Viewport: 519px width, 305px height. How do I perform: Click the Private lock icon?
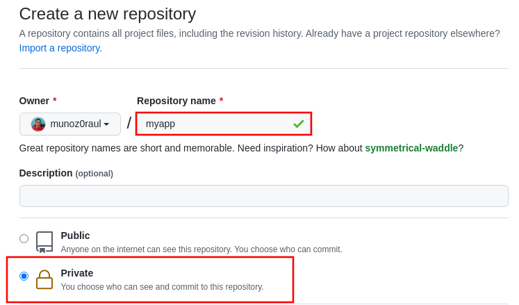(44, 279)
